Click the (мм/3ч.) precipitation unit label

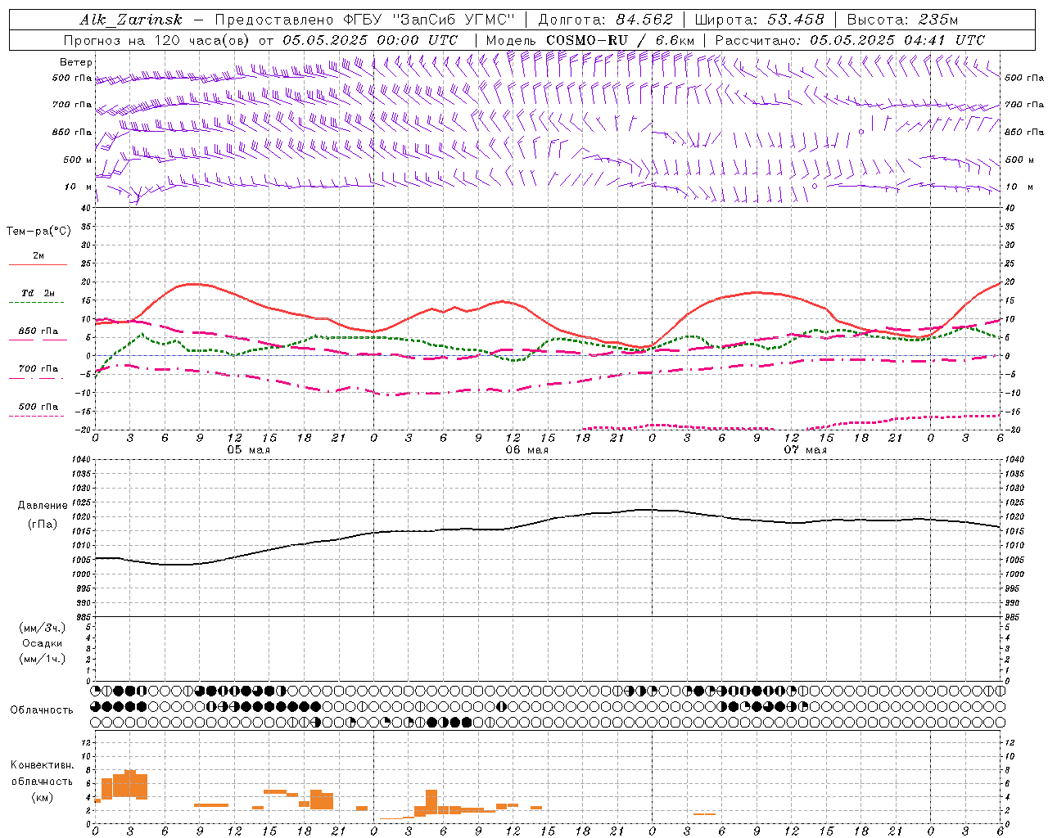(42, 628)
